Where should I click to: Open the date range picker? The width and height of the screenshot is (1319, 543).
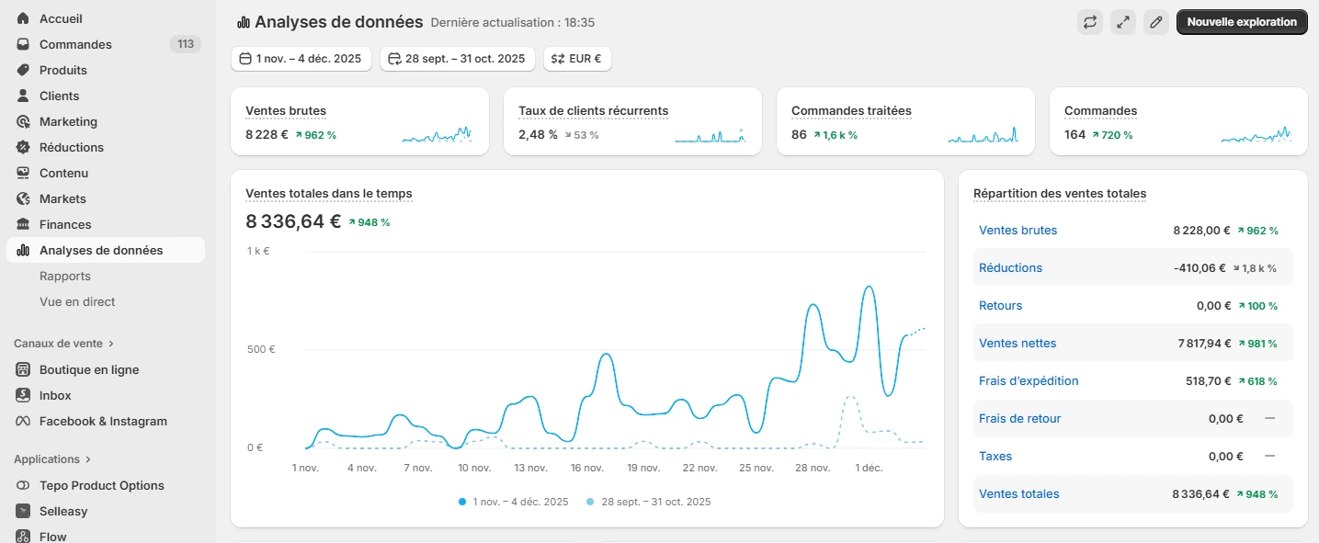pyautogui.click(x=301, y=58)
